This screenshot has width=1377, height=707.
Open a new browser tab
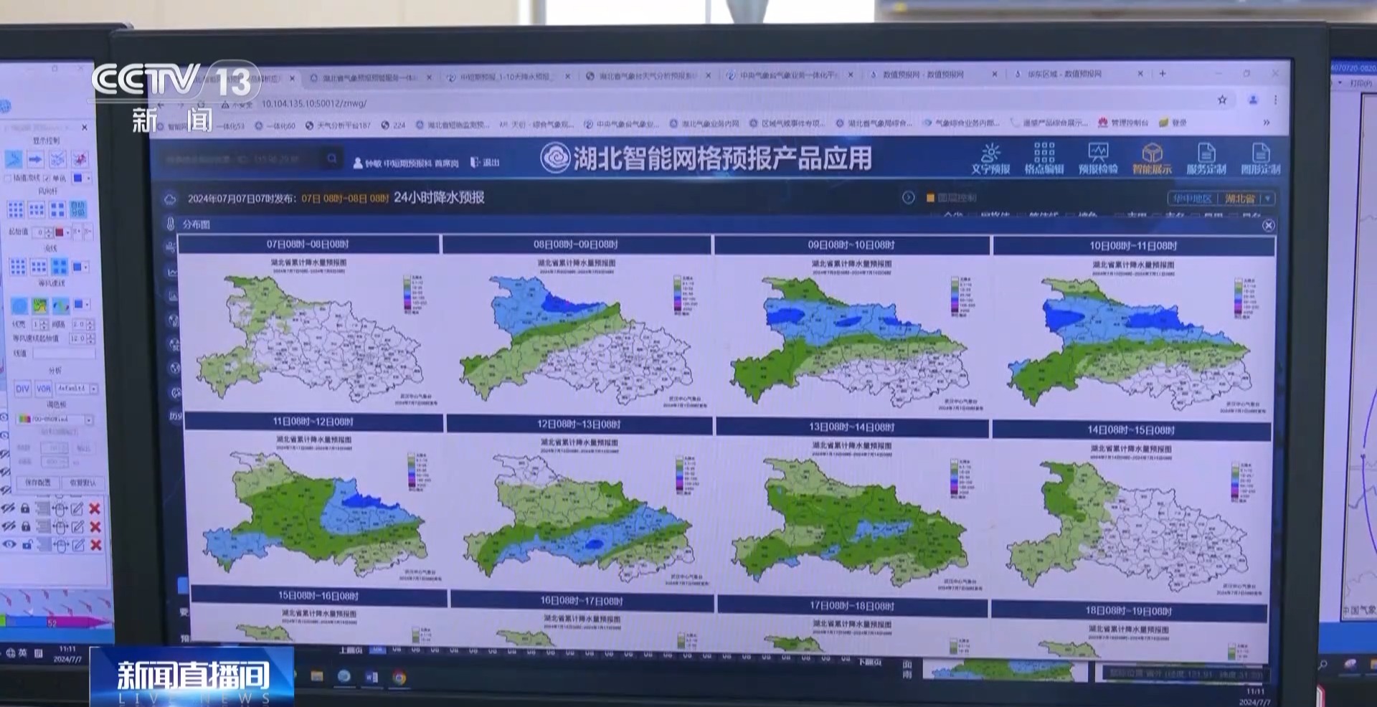click(1163, 73)
